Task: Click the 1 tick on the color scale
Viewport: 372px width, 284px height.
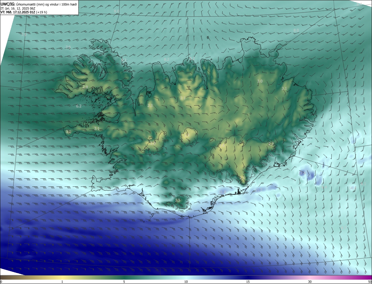Action: click(62, 282)
